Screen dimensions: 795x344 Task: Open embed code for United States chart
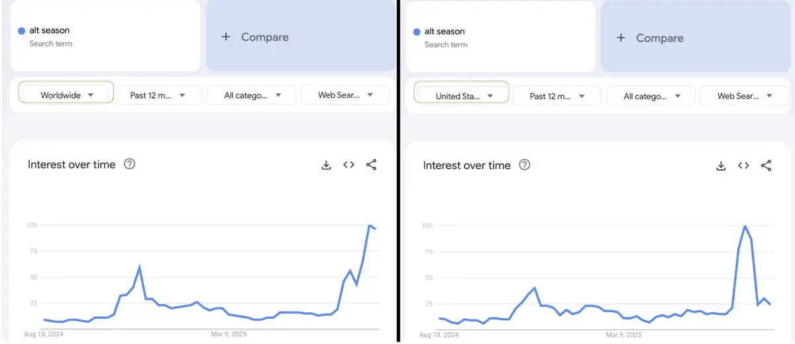[x=743, y=165]
